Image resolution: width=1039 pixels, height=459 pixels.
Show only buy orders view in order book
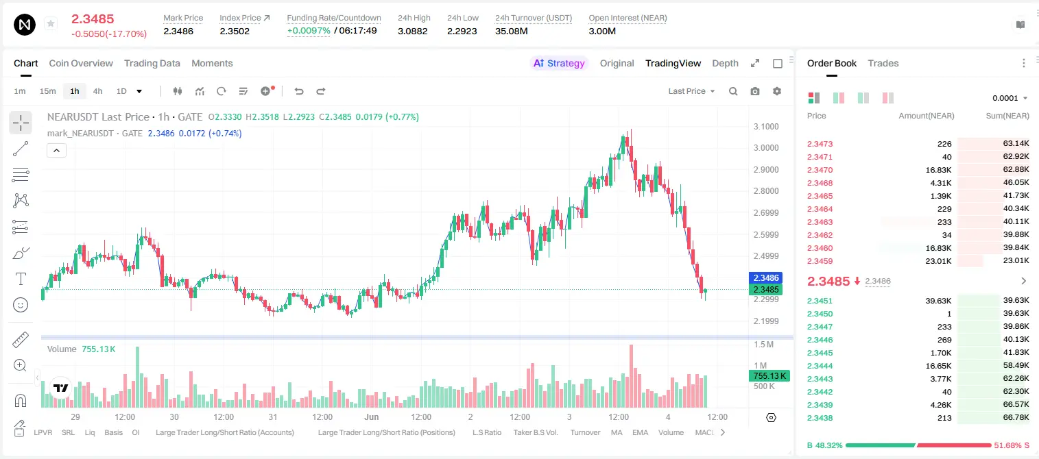pos(863,98)
